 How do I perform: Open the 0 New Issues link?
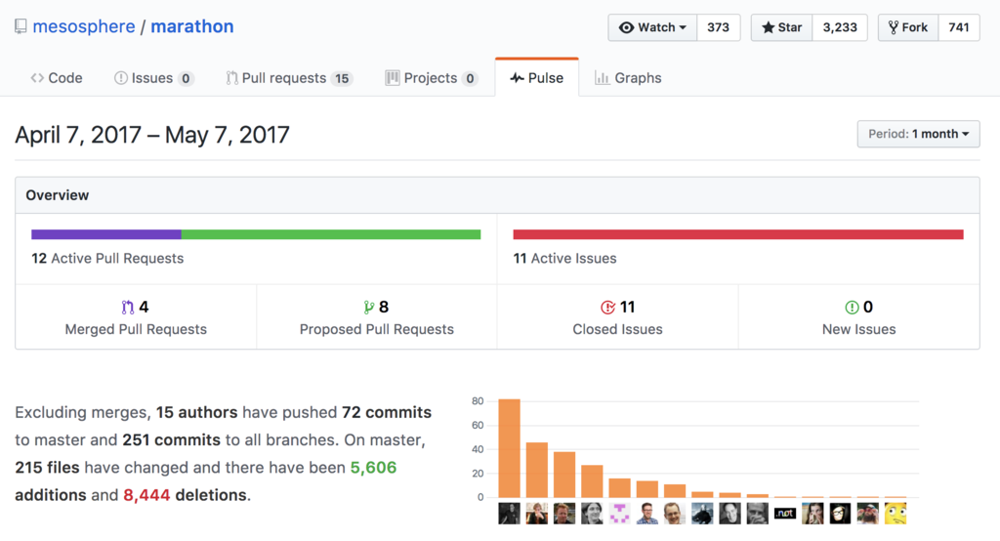[x=859, y=317]
